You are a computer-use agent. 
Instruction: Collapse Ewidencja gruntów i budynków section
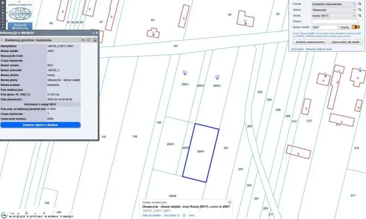pyautogui.click(x=2, y=40)
